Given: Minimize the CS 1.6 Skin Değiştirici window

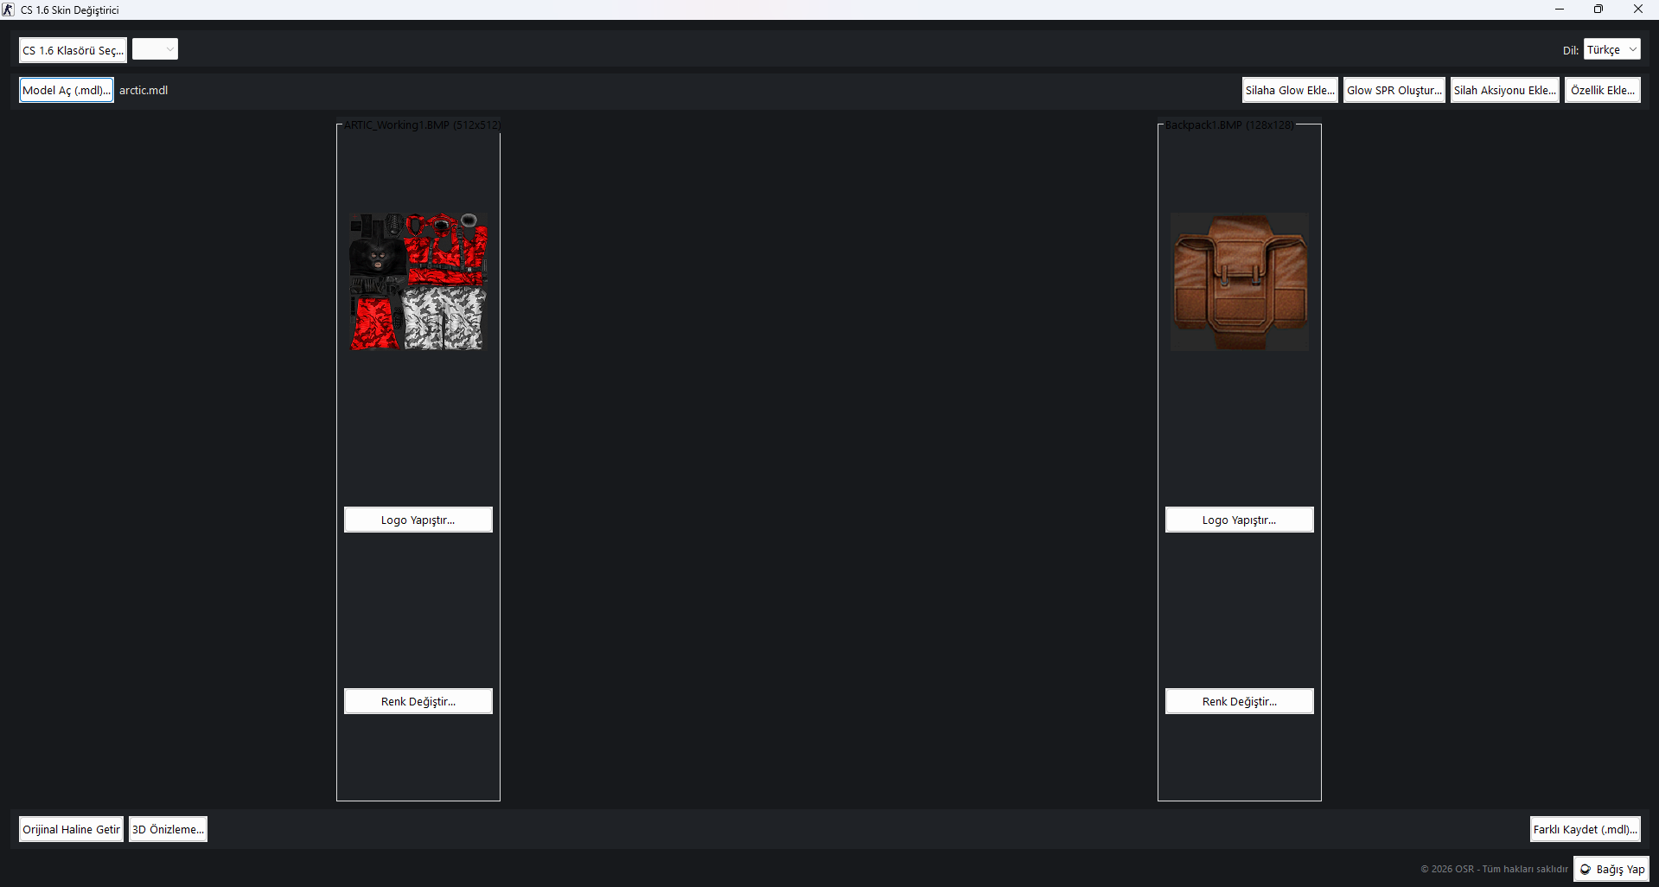Looking at the screenshot, I should (1560, 10).
